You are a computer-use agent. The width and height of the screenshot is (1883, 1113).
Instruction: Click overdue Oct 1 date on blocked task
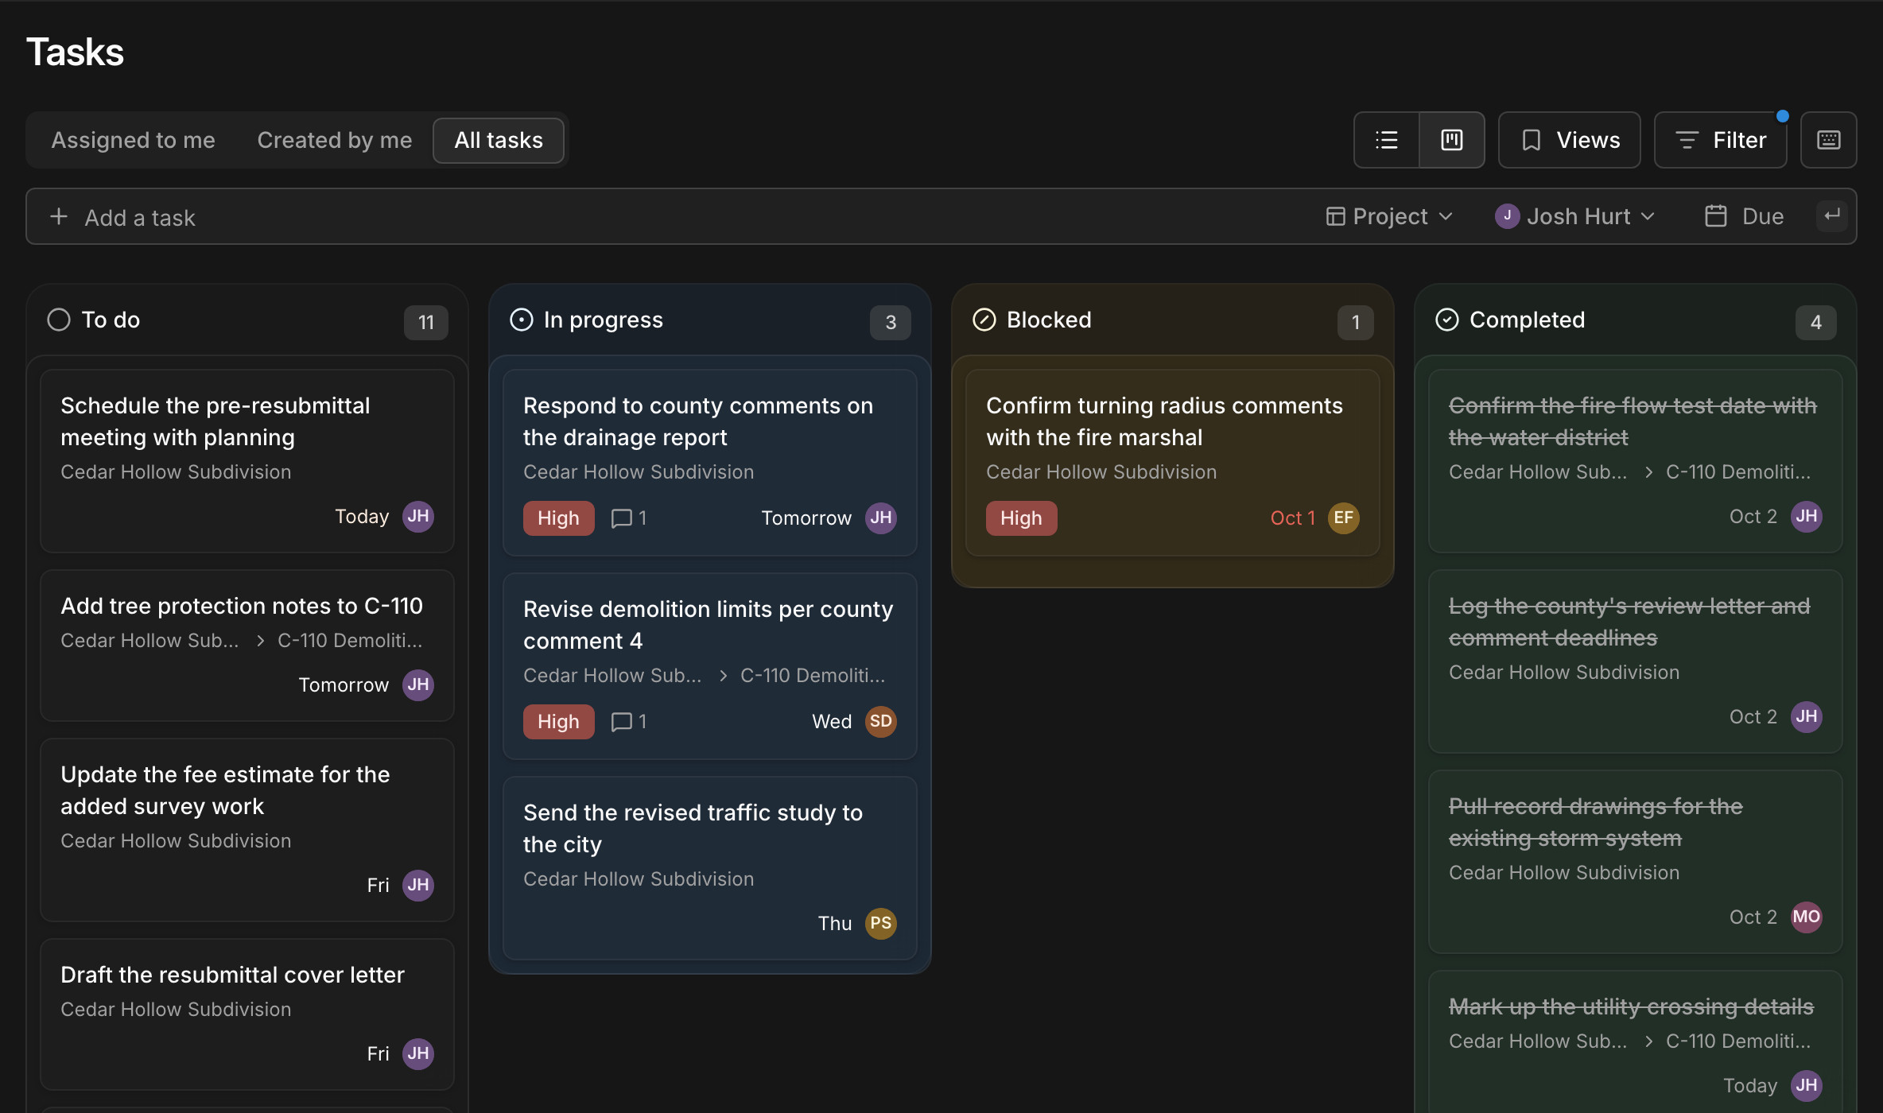pyautogui.click(x=1292, y=518)
